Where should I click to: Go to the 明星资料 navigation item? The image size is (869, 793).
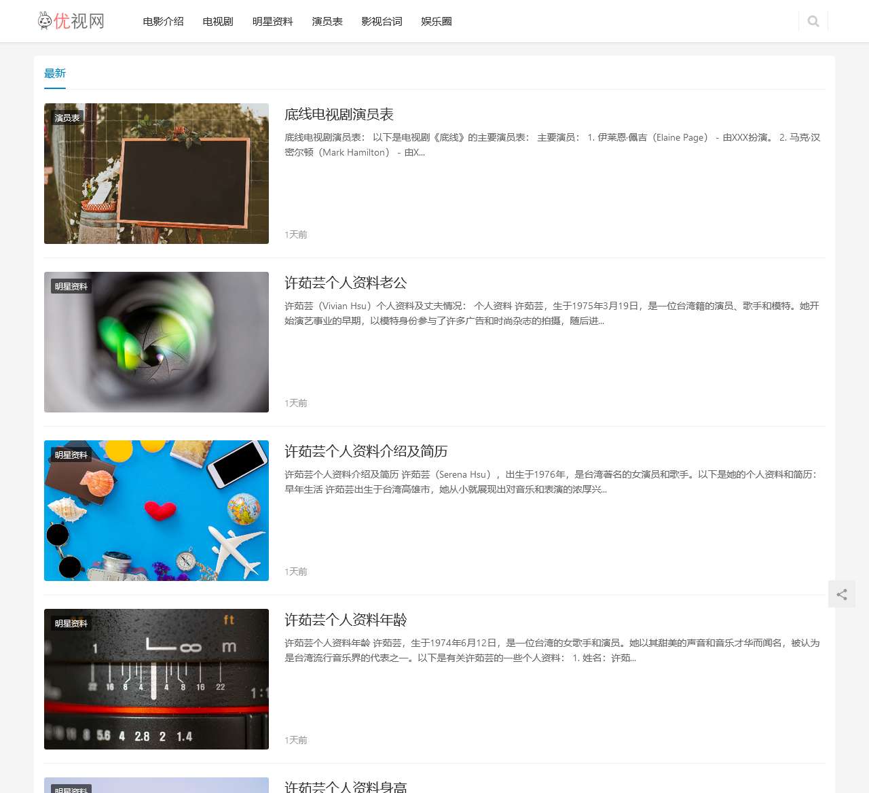273,22
